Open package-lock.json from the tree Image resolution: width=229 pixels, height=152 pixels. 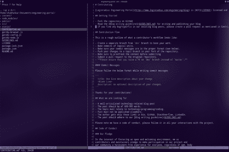12,46
